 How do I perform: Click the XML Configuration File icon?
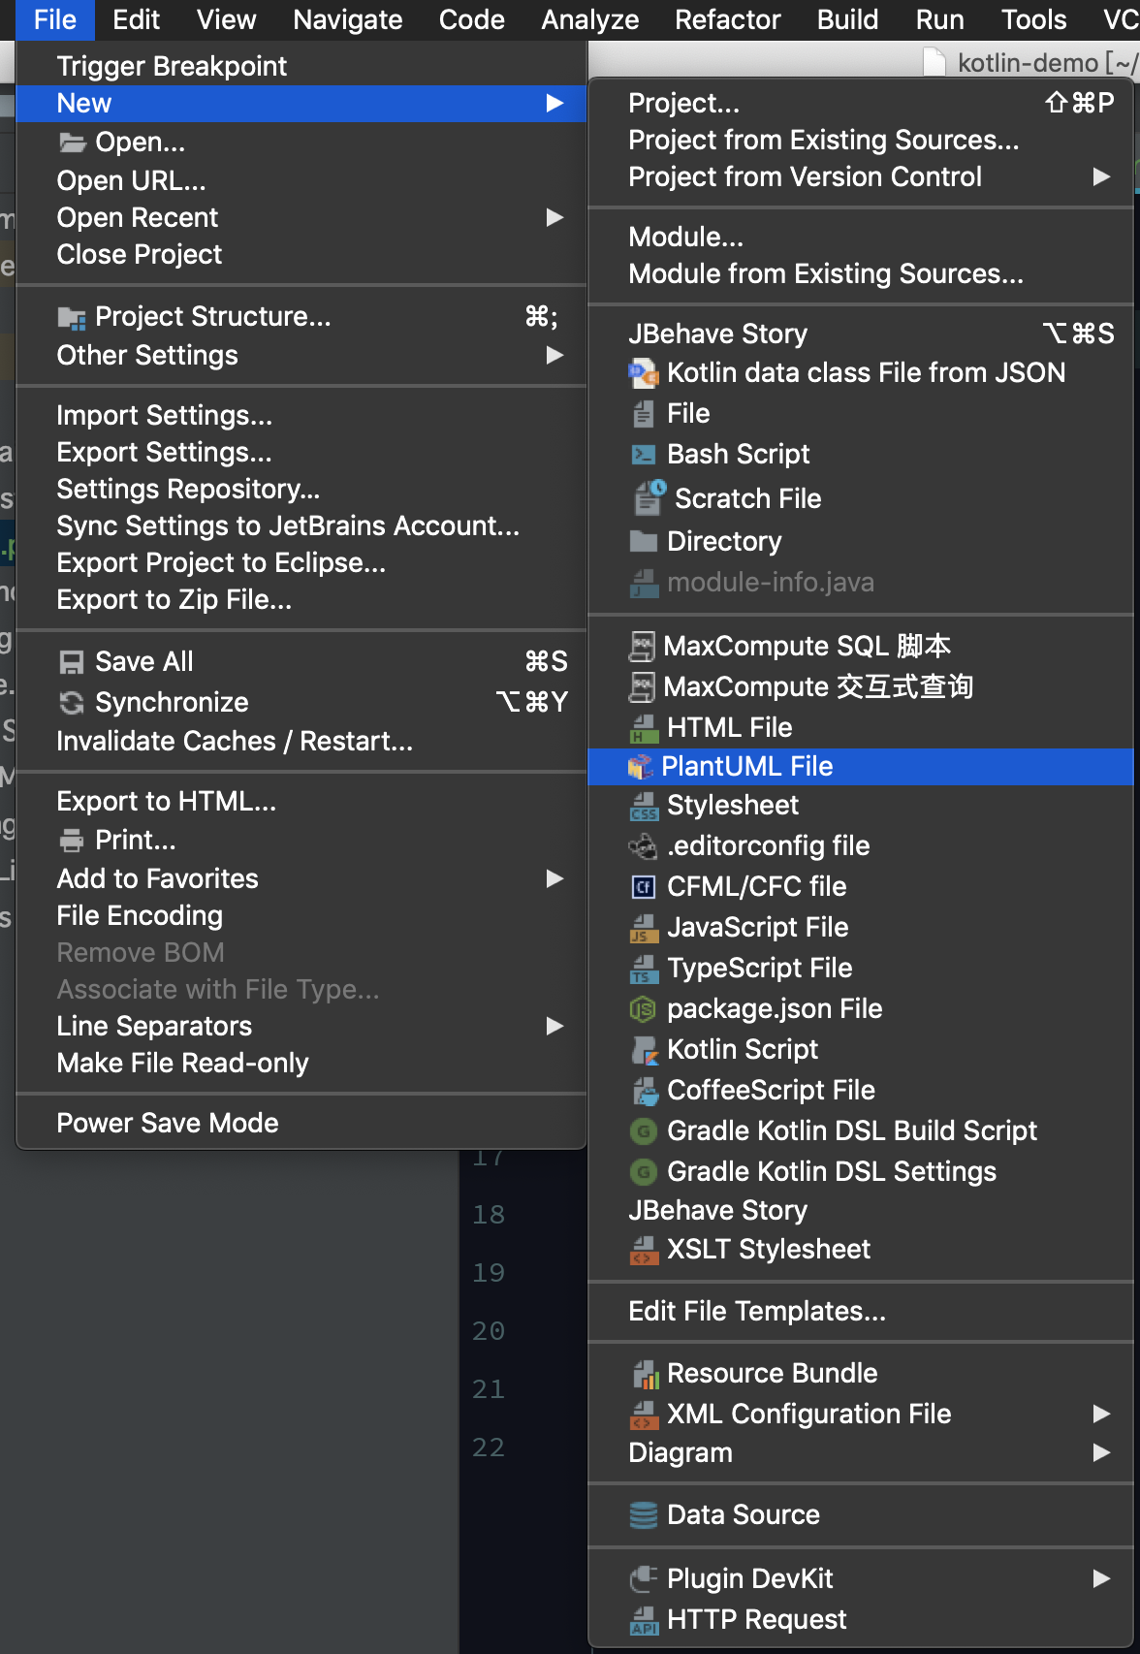[644, 1415]
